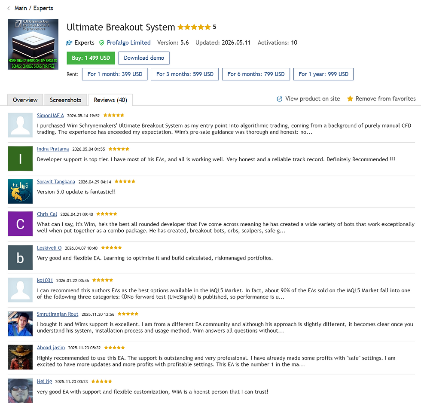
Task: Buy the product for 1 499 USD
Action: point(91,58)
